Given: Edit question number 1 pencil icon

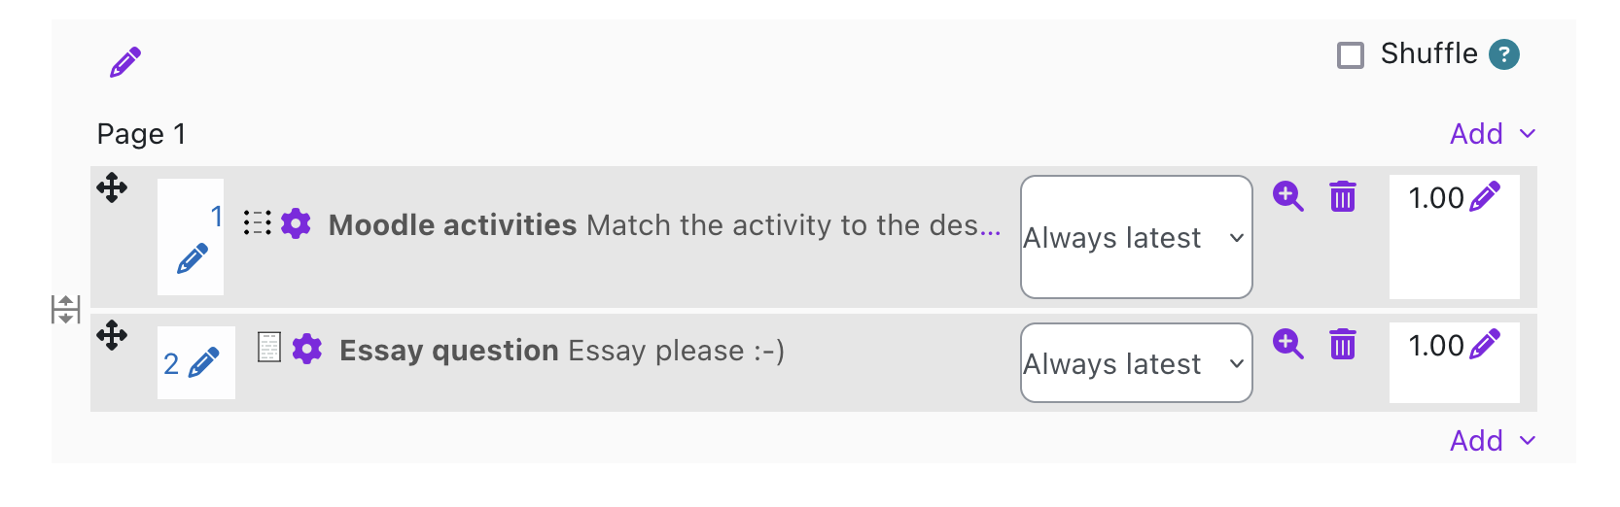Looking at the screenshot, I should point(193,258).
